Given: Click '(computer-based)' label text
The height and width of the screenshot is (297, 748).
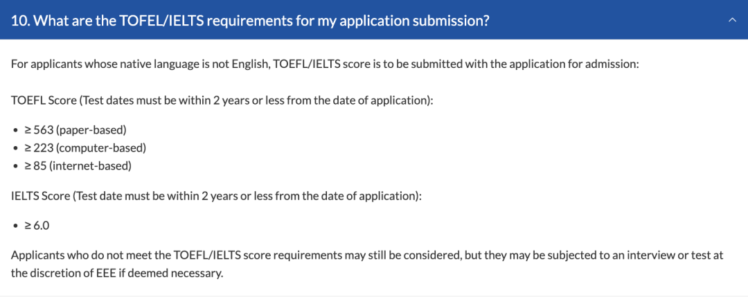Looking at the screenshot, I should coord(100,147).
